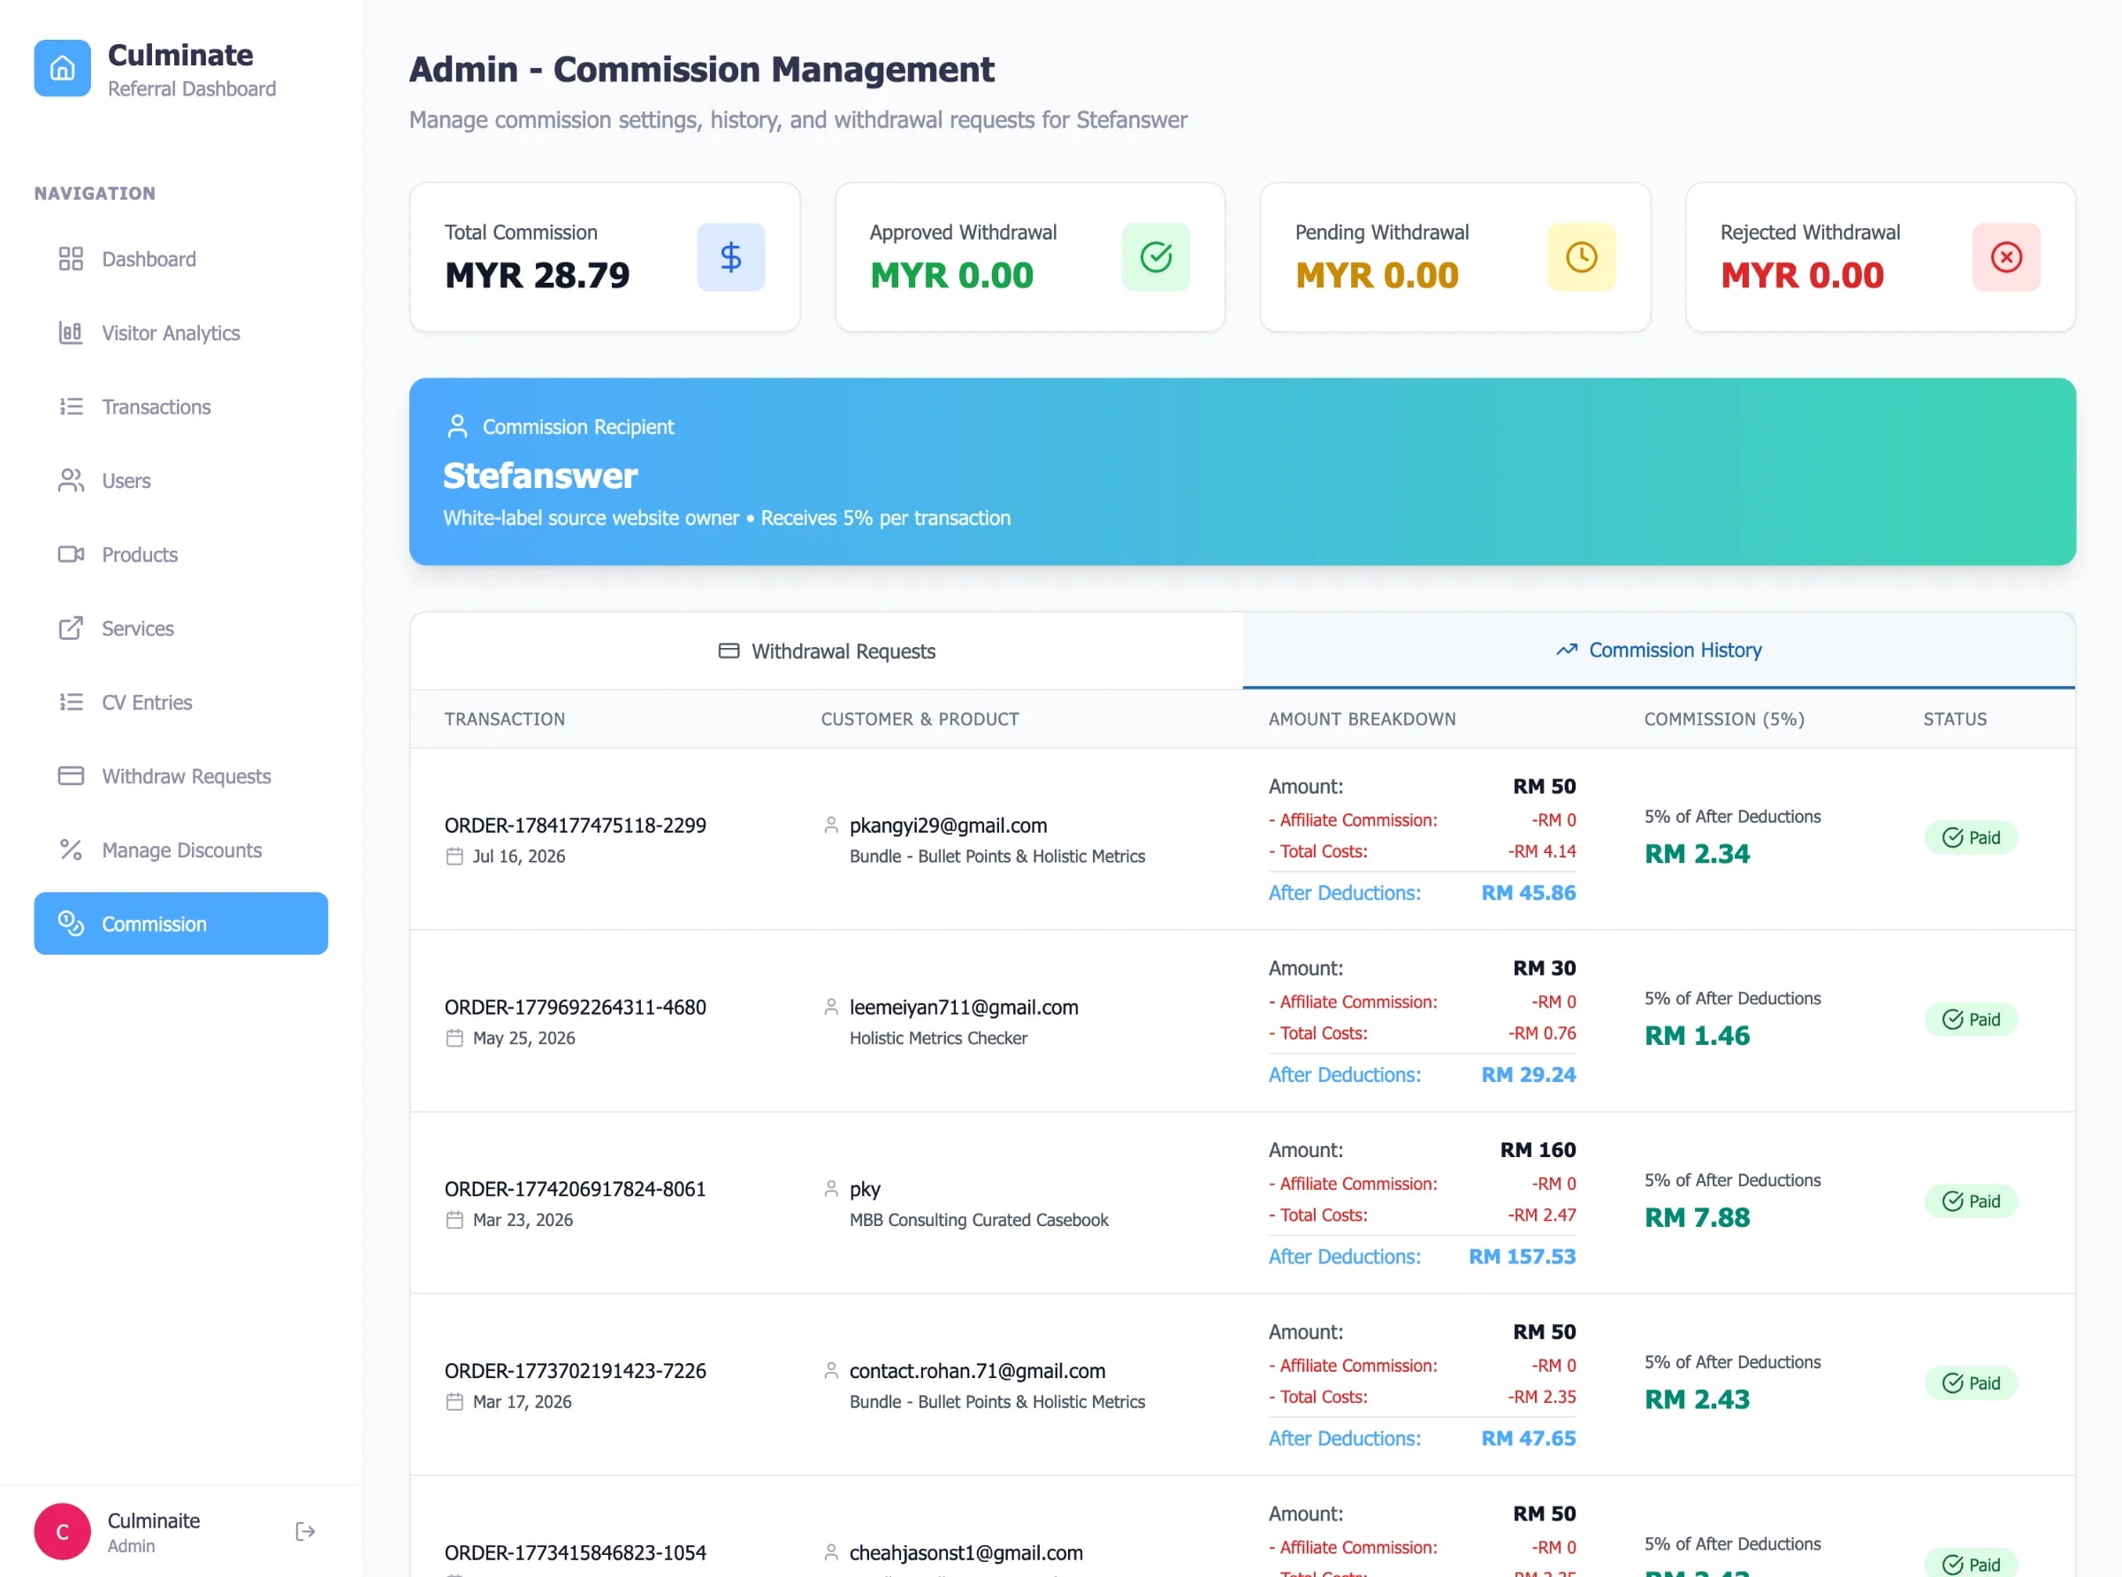Click the Paid badge for order ending 2299
The width and height of the screenshot is (2122, 1577).
(1971, 837)
